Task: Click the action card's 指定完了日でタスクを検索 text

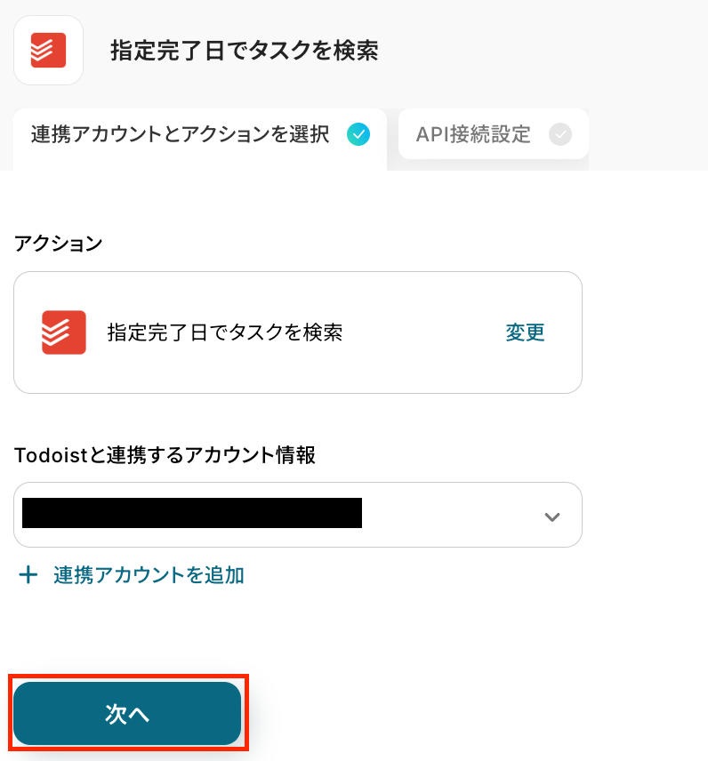Action: click(x=224, y=332)
